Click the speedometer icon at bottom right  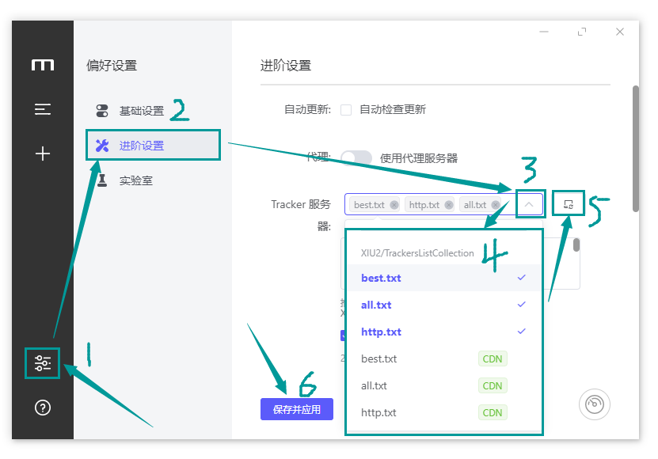(595, 404)
